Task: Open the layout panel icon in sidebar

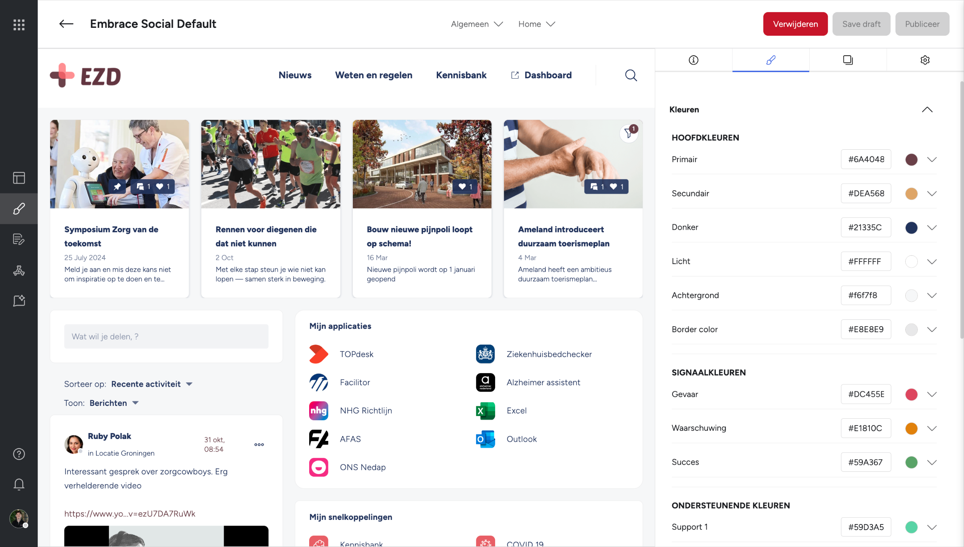Action: point(19,178)
